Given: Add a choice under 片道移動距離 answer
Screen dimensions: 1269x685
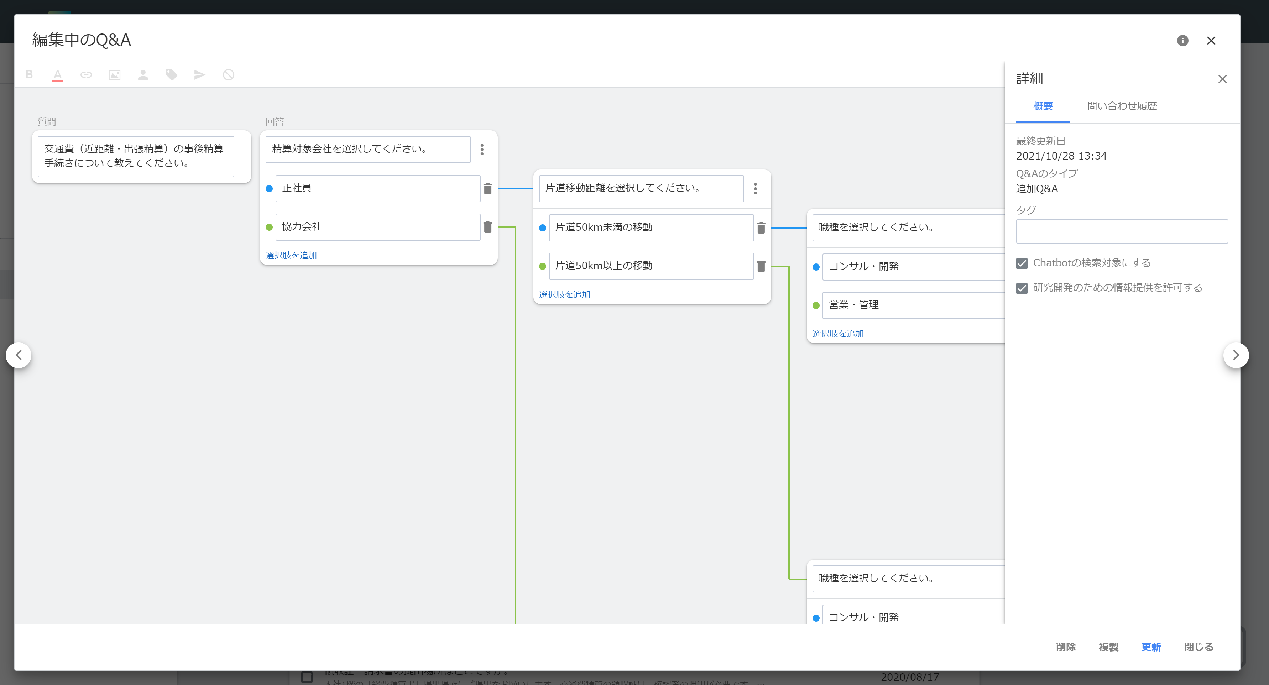Looking at the screenshot, I should point(565,294).
